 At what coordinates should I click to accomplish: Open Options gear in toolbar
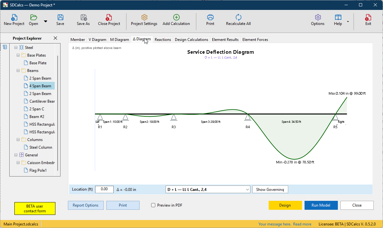pos(318,18)
